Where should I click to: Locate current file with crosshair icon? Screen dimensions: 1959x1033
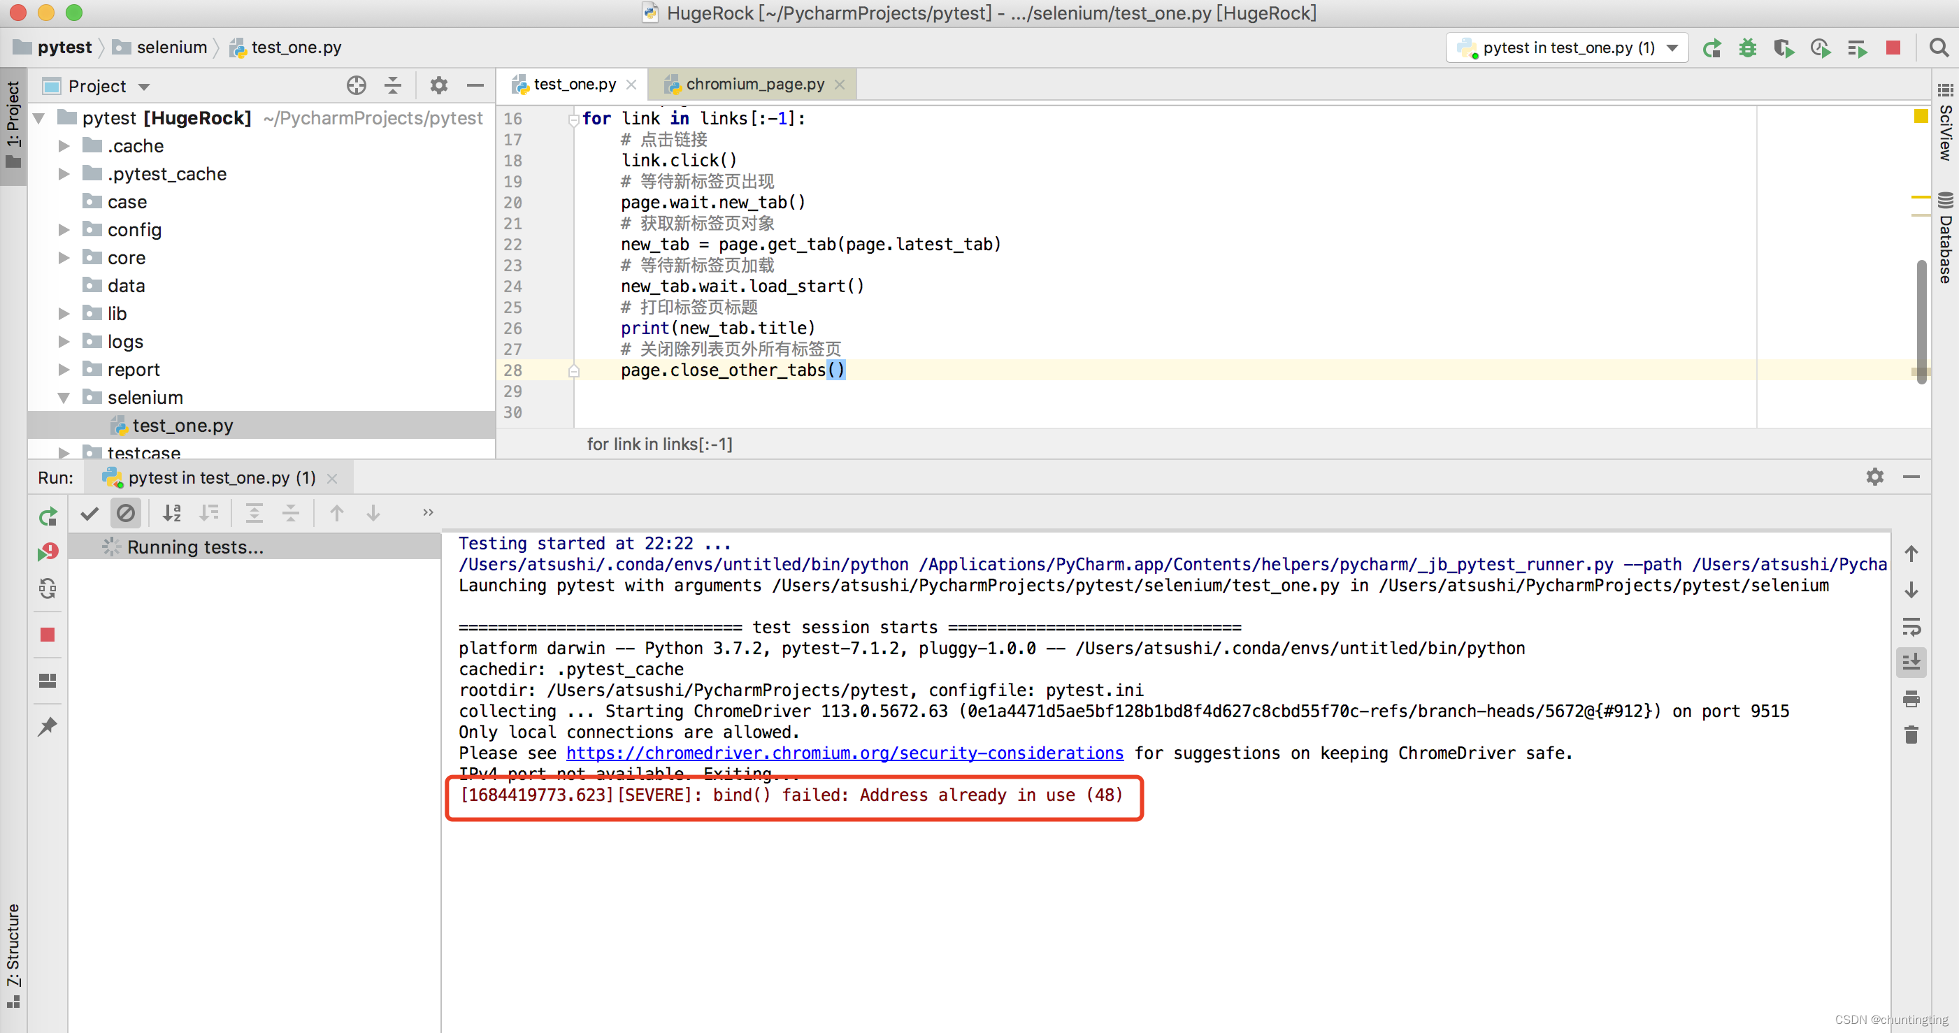pos(356,85)
